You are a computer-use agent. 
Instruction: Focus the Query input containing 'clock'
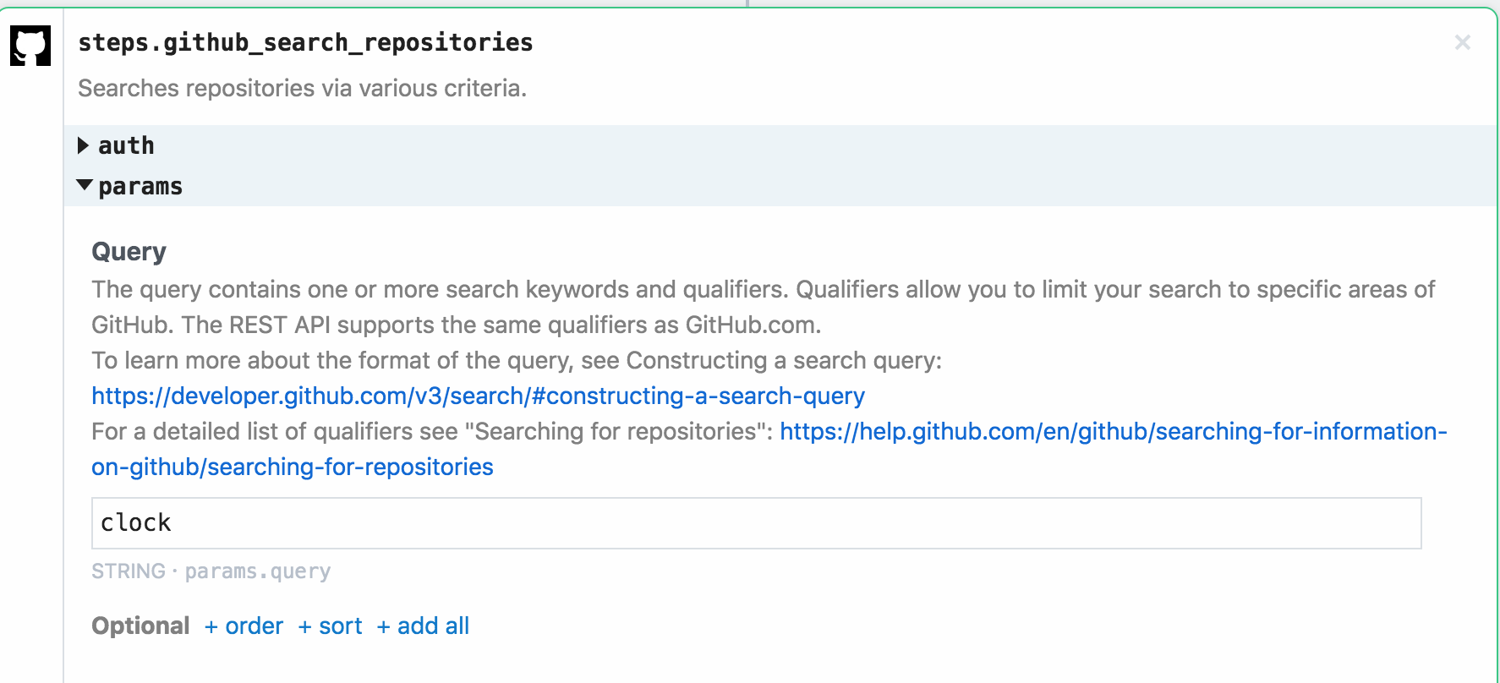pos(756,523)
